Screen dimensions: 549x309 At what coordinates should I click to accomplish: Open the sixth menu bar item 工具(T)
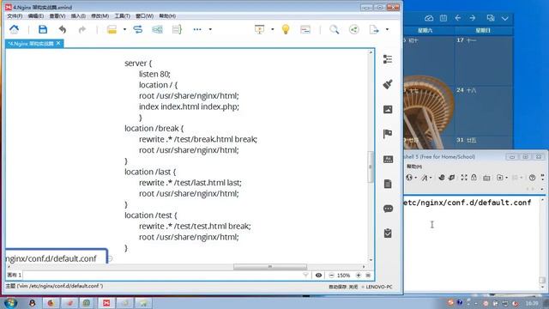122,16
